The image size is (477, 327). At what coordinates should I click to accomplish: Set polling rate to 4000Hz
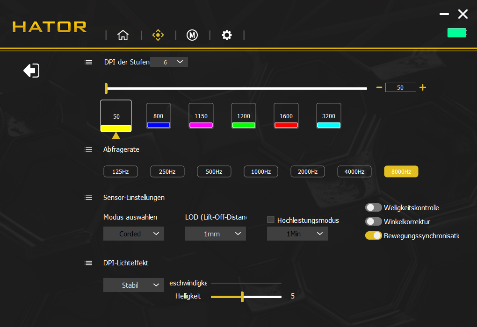coord(354,171)
